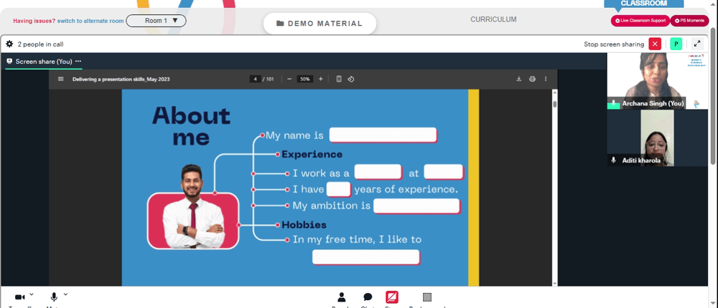Download the PDF document
718x308 pixels.
tap(519, 79)
